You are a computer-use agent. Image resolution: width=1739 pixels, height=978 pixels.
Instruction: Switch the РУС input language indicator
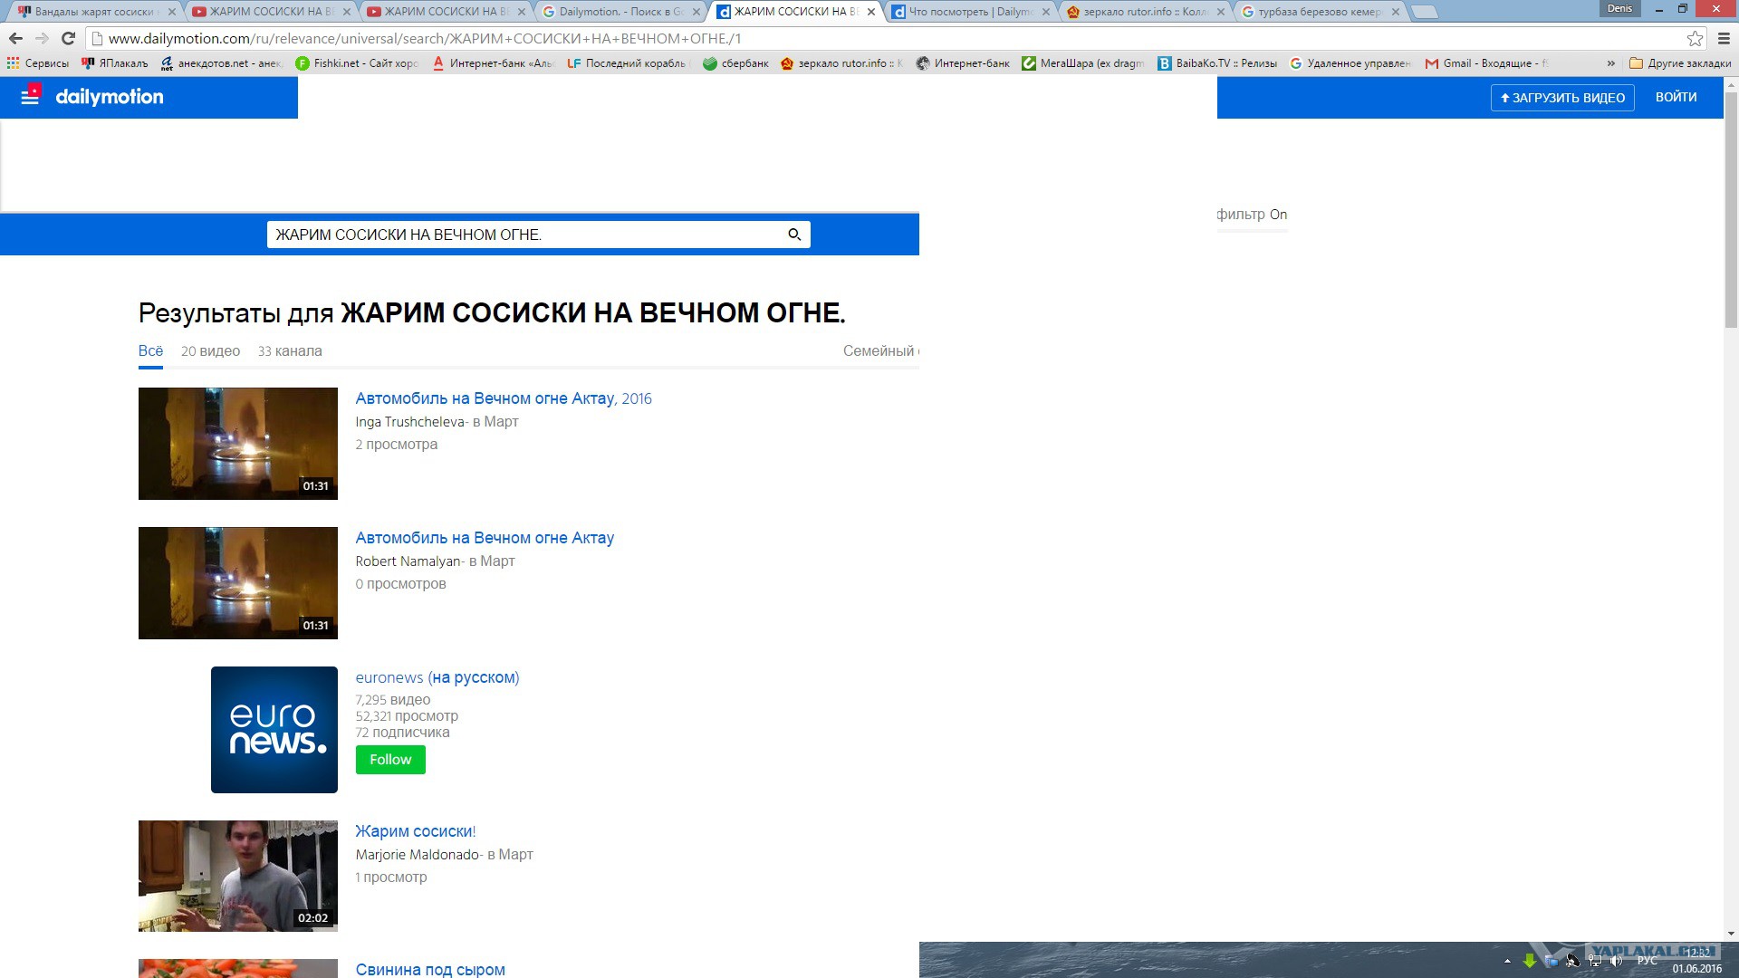click(x=1648, y=961)
